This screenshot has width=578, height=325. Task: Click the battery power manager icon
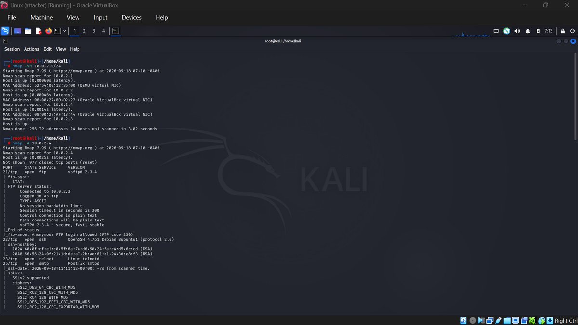pos(539,31)
